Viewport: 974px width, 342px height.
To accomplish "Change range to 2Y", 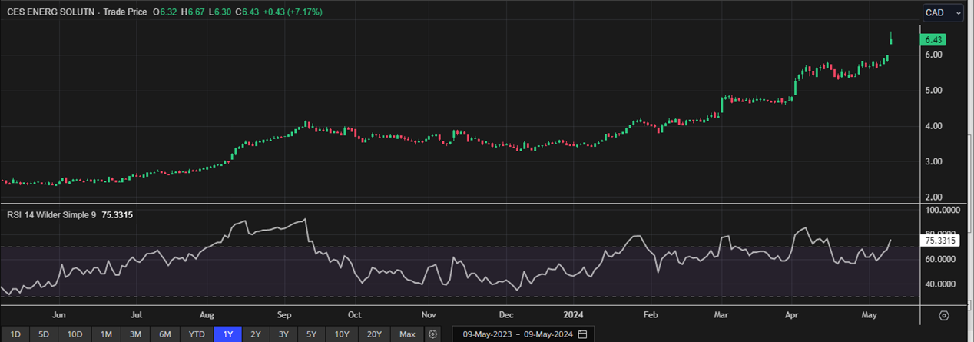I will [x=256, y=334].
